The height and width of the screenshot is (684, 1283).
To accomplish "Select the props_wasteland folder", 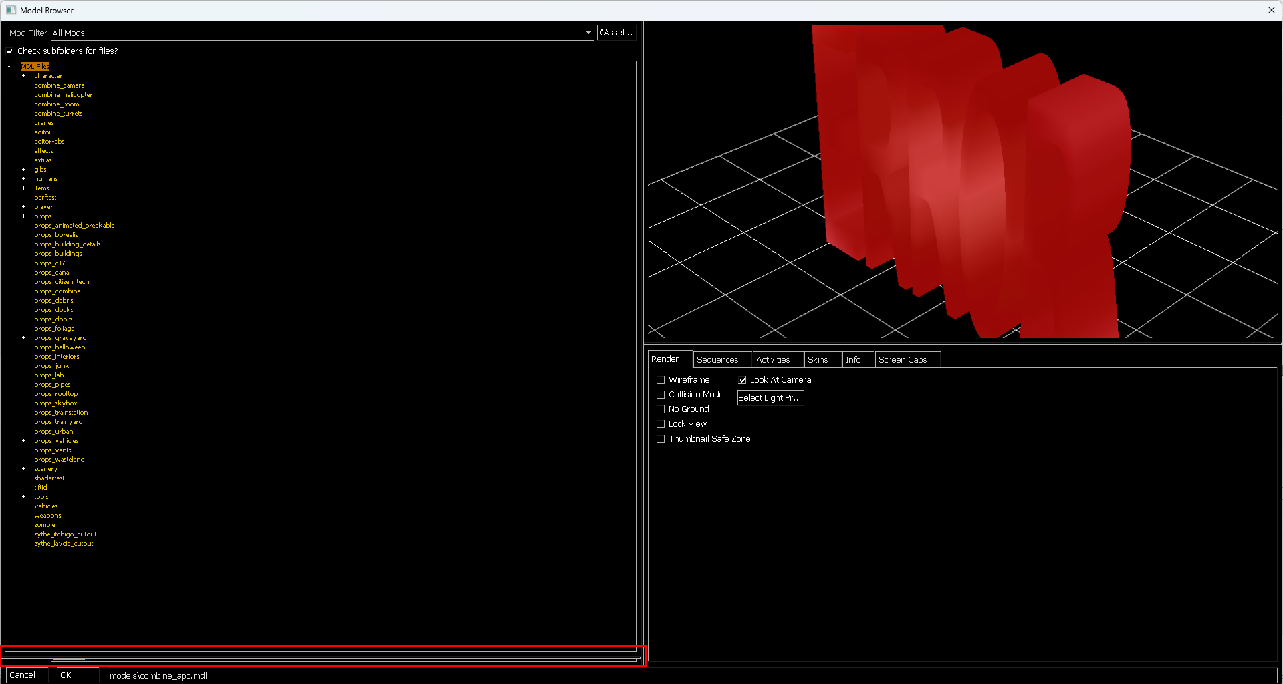I will tap(60, 460).
